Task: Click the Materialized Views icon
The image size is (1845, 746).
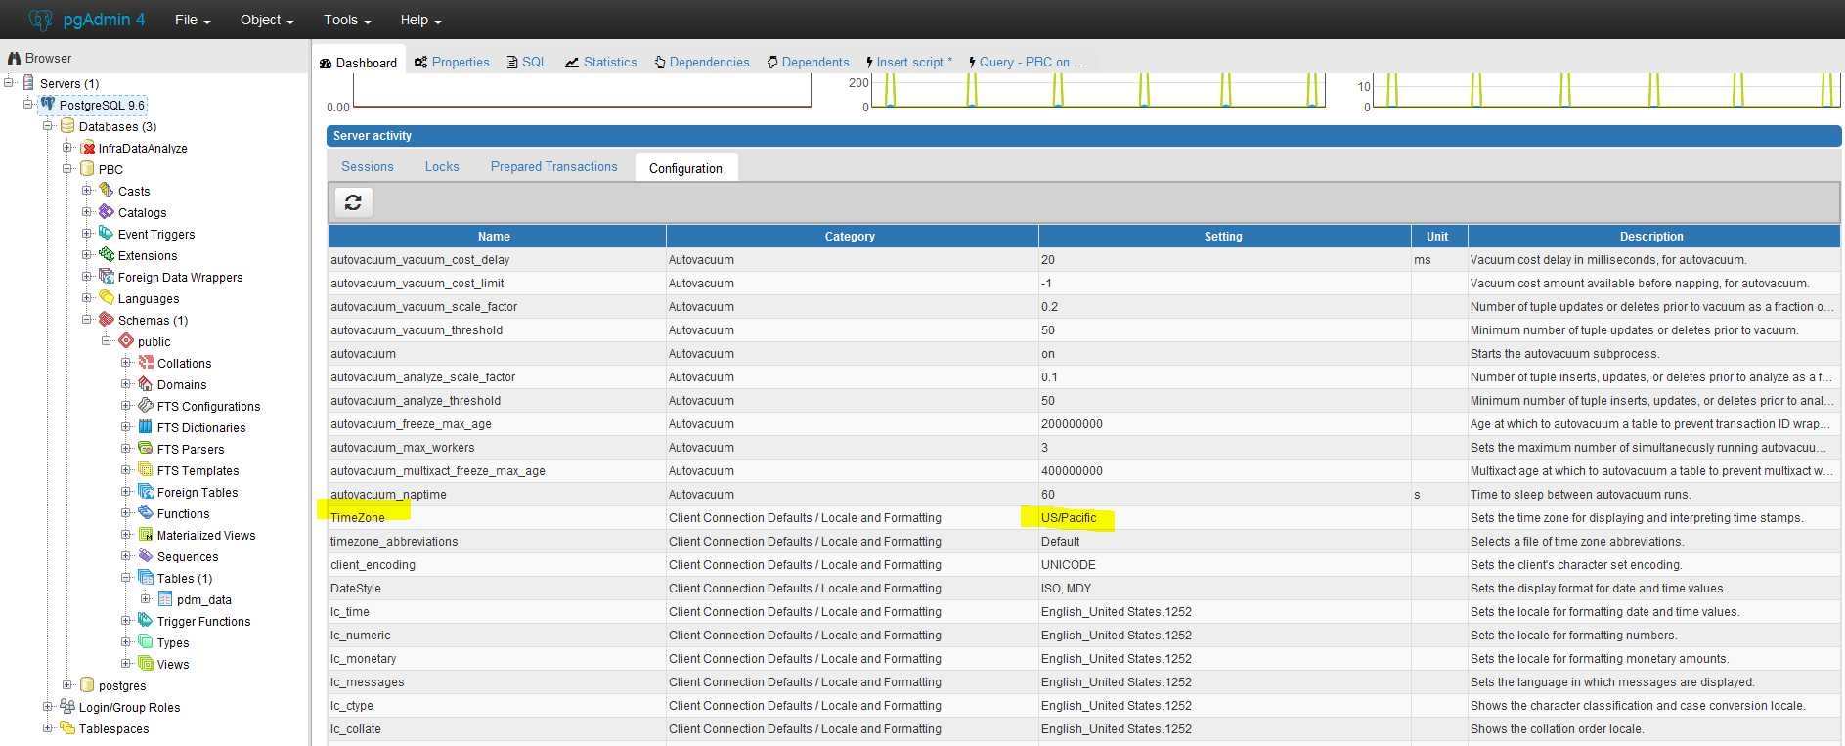Action: pos(146,535)
